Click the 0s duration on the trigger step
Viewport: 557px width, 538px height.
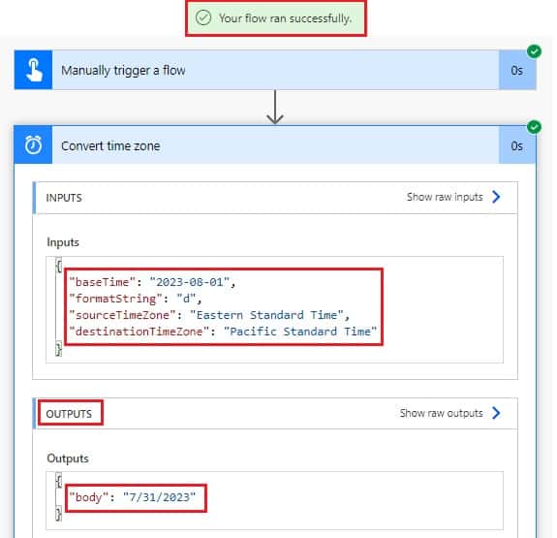point(517,71)
